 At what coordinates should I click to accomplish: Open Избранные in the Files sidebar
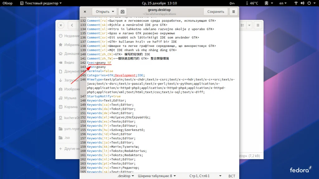click(69, 45)
